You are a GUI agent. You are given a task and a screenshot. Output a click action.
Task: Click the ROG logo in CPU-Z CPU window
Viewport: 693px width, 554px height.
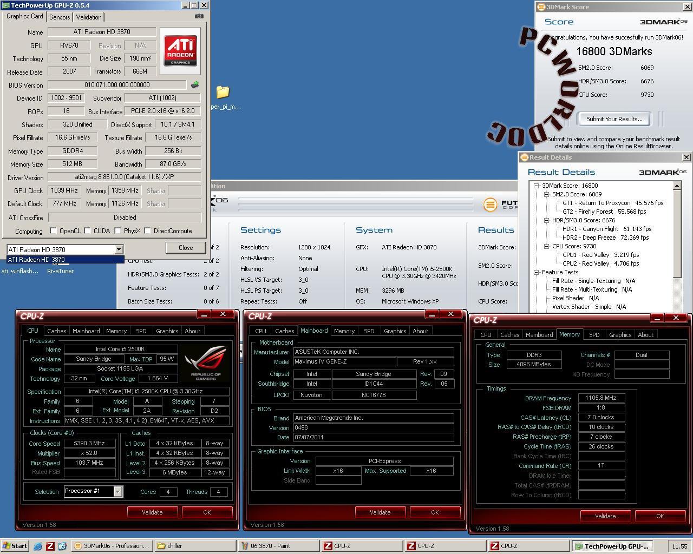pyautogui.click(x=205, y=363)
